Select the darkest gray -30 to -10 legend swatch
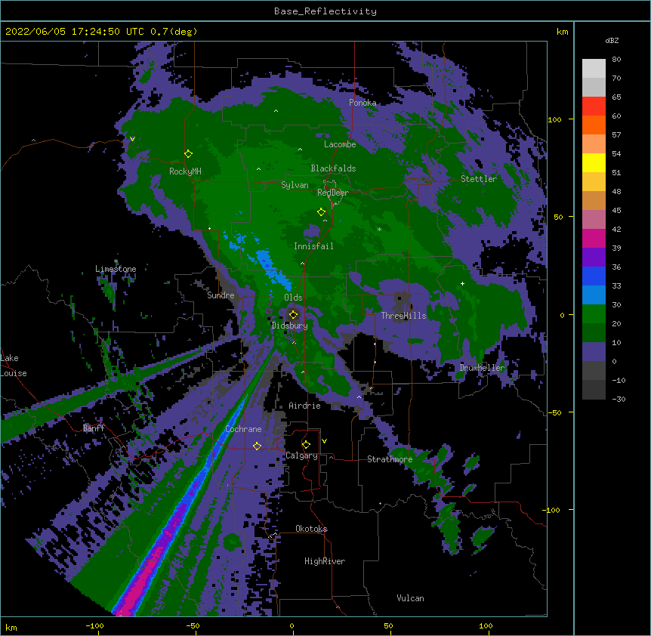This screenshot has height=636, width=651. coord(594,390)
